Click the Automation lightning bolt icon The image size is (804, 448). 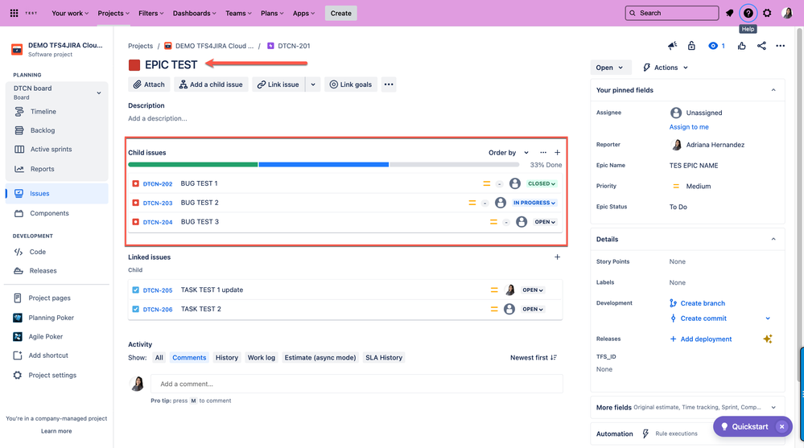pyautogui.click(x=645, y=434)
